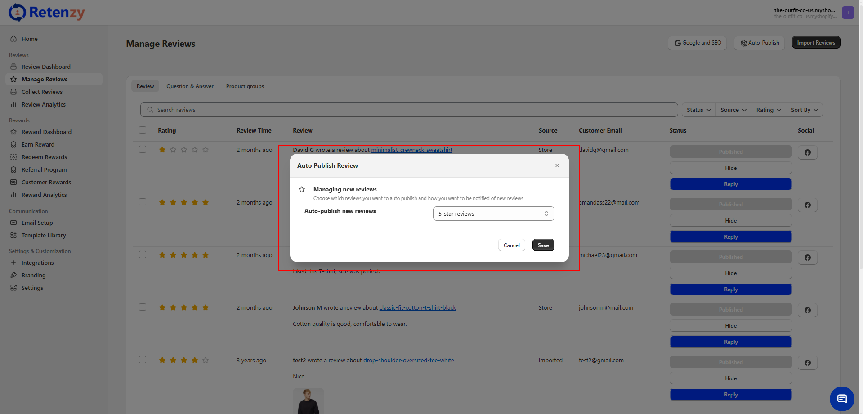Viewport: 863px width, 414px height.
Task: Reply to the test2 review
Action: [x=731, y=395]
